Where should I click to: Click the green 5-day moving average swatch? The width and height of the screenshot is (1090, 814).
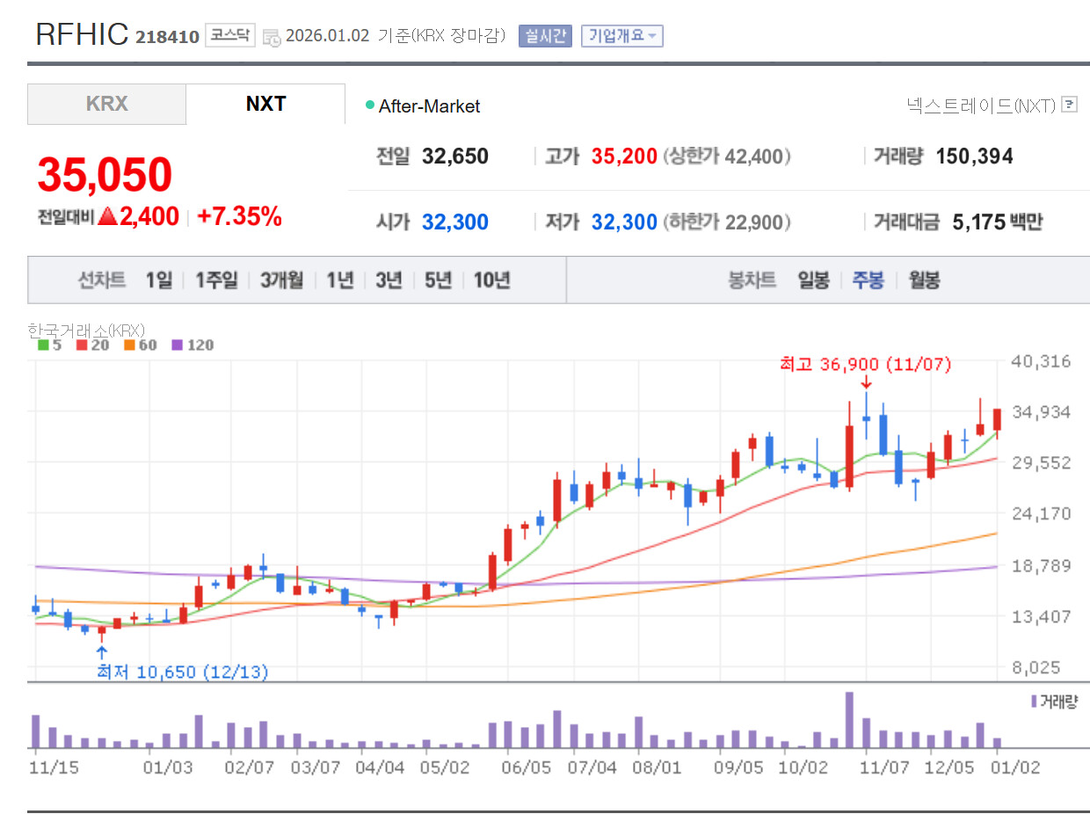click(x=43, y=345)
